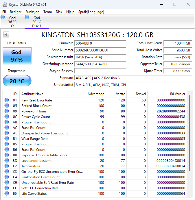Click status orb of row B6 Erase Fail Count
Image resolution: width=195 pixels, height=200 pixels.
[x=7, y=149]
